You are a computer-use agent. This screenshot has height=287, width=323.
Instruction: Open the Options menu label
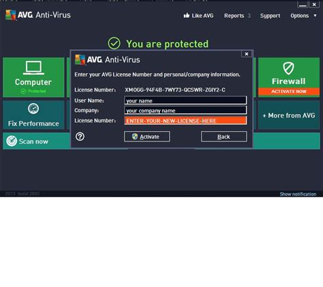299,16
